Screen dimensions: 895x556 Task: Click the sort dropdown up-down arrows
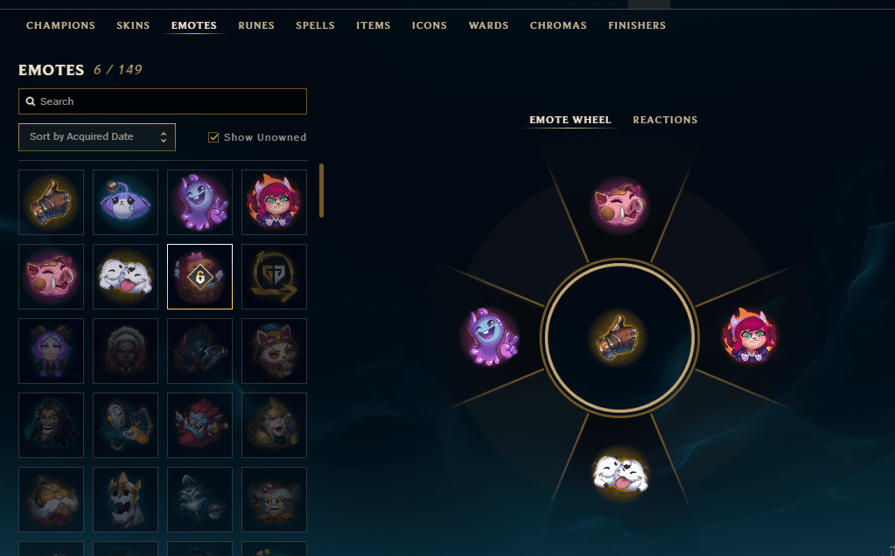coord(164,137)
